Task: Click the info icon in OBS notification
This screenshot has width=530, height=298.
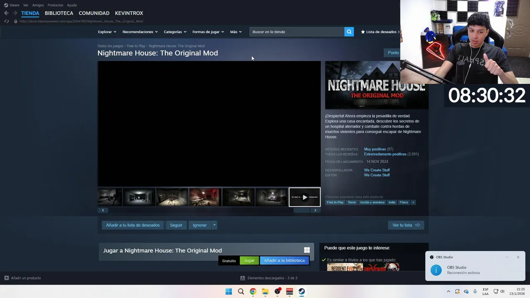Action: point(436,270)
